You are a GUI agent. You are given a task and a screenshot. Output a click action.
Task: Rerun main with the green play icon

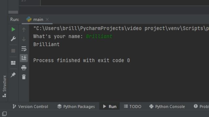pos(13,29)
